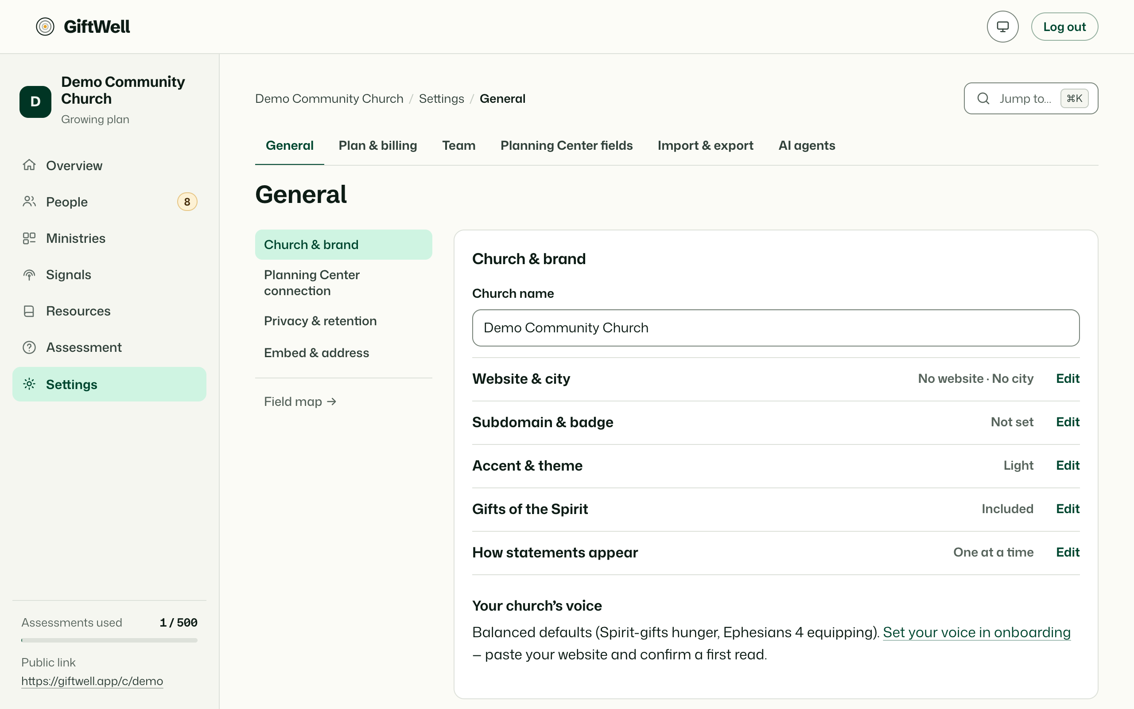Open Planning Center connection section

(x=343, y=283)
